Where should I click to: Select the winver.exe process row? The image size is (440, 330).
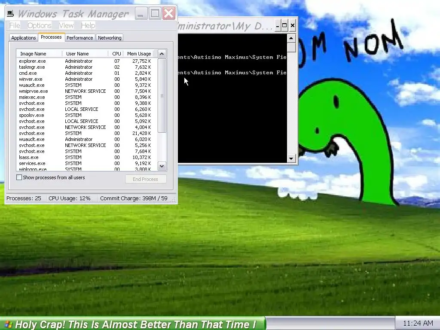point(86,79)
